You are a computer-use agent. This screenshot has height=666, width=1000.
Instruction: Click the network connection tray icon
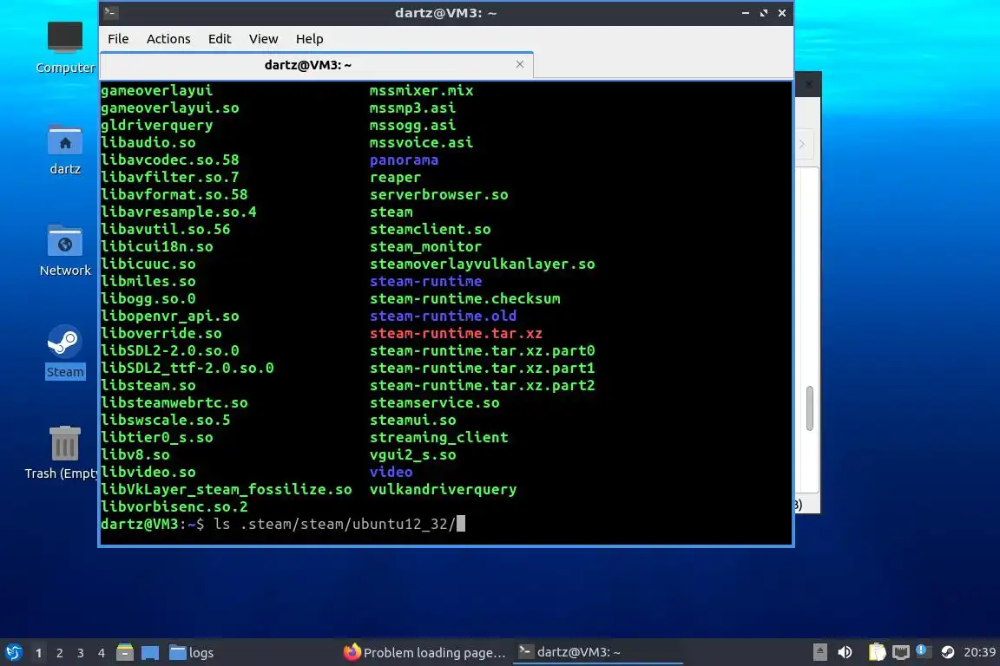(x=900, y=652)
